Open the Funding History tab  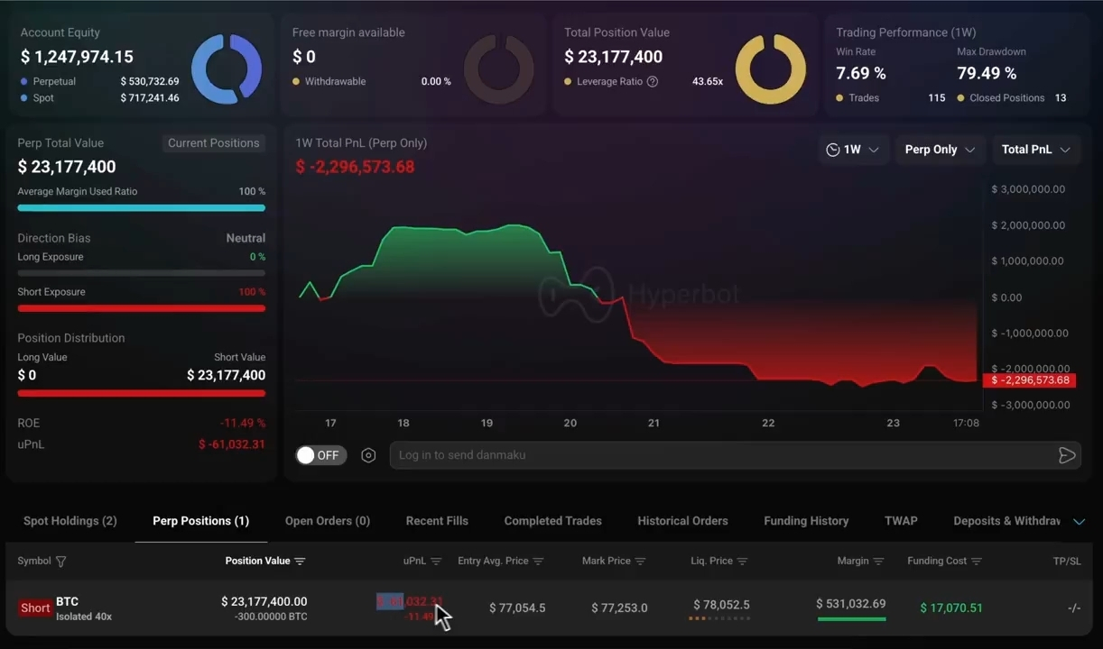[806, 521]
